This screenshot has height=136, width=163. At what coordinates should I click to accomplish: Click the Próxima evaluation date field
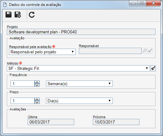point(116,122)
